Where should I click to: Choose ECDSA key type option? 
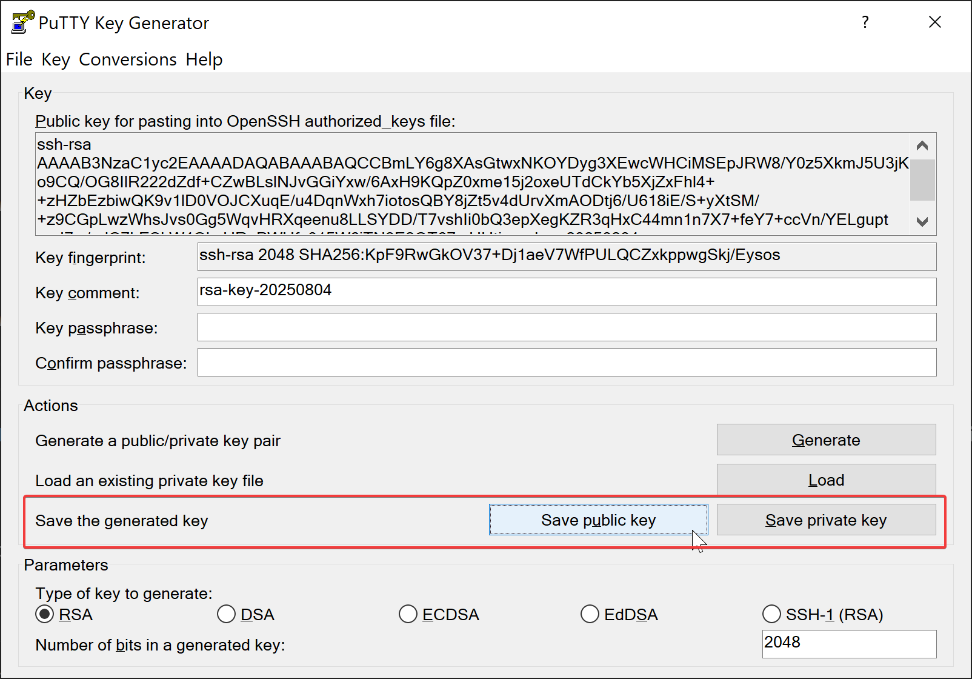(x=408, y=614)
